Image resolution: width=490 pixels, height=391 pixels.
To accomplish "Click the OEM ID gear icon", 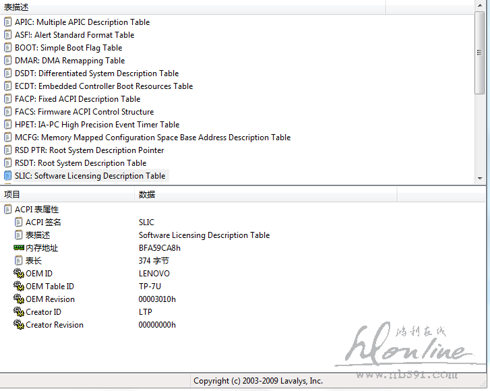I will coord(19,274).
